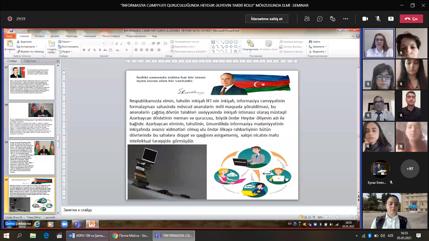Launch Microsoft Edge from the taskbar
Screen dimensions: 429x241
click(46, 236)
